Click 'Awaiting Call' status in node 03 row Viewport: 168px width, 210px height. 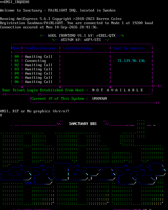(39, 69)
